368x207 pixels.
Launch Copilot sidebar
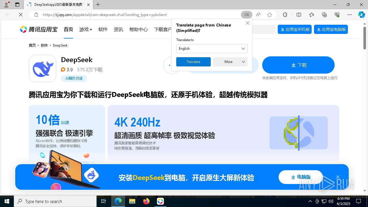pos(361,15)
